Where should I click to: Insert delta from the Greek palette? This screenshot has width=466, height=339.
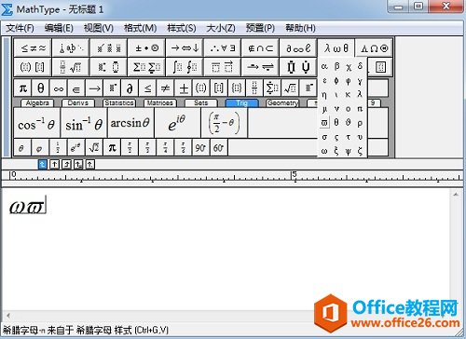360,66
